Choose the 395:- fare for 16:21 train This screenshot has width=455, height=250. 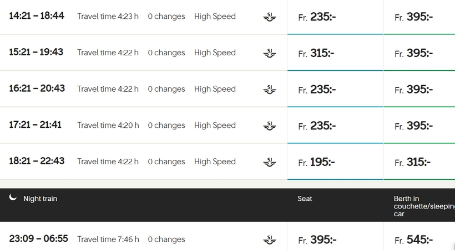point(419,89)
